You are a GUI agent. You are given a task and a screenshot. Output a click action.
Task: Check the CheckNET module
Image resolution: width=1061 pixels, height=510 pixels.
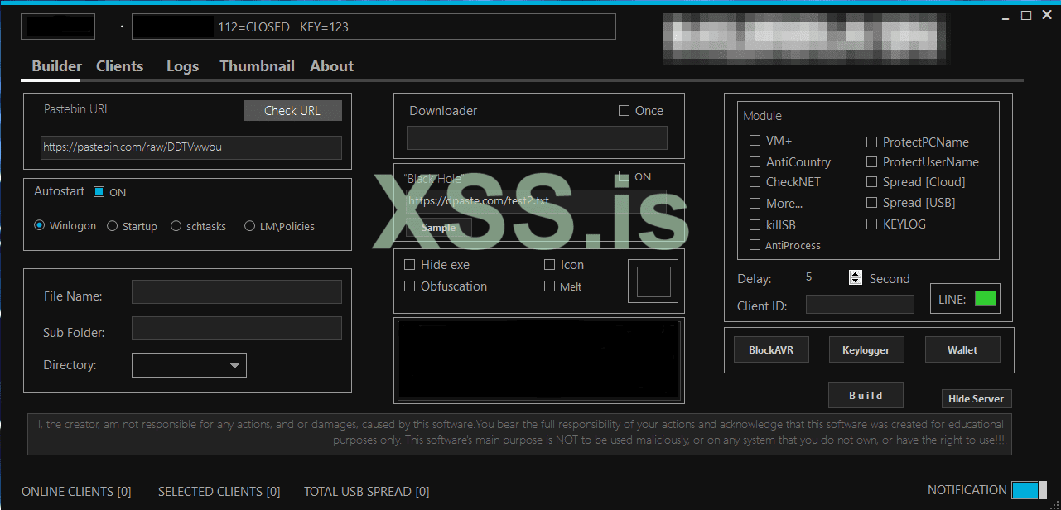click(755, 182)
